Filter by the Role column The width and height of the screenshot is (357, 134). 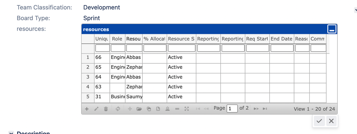118,48
